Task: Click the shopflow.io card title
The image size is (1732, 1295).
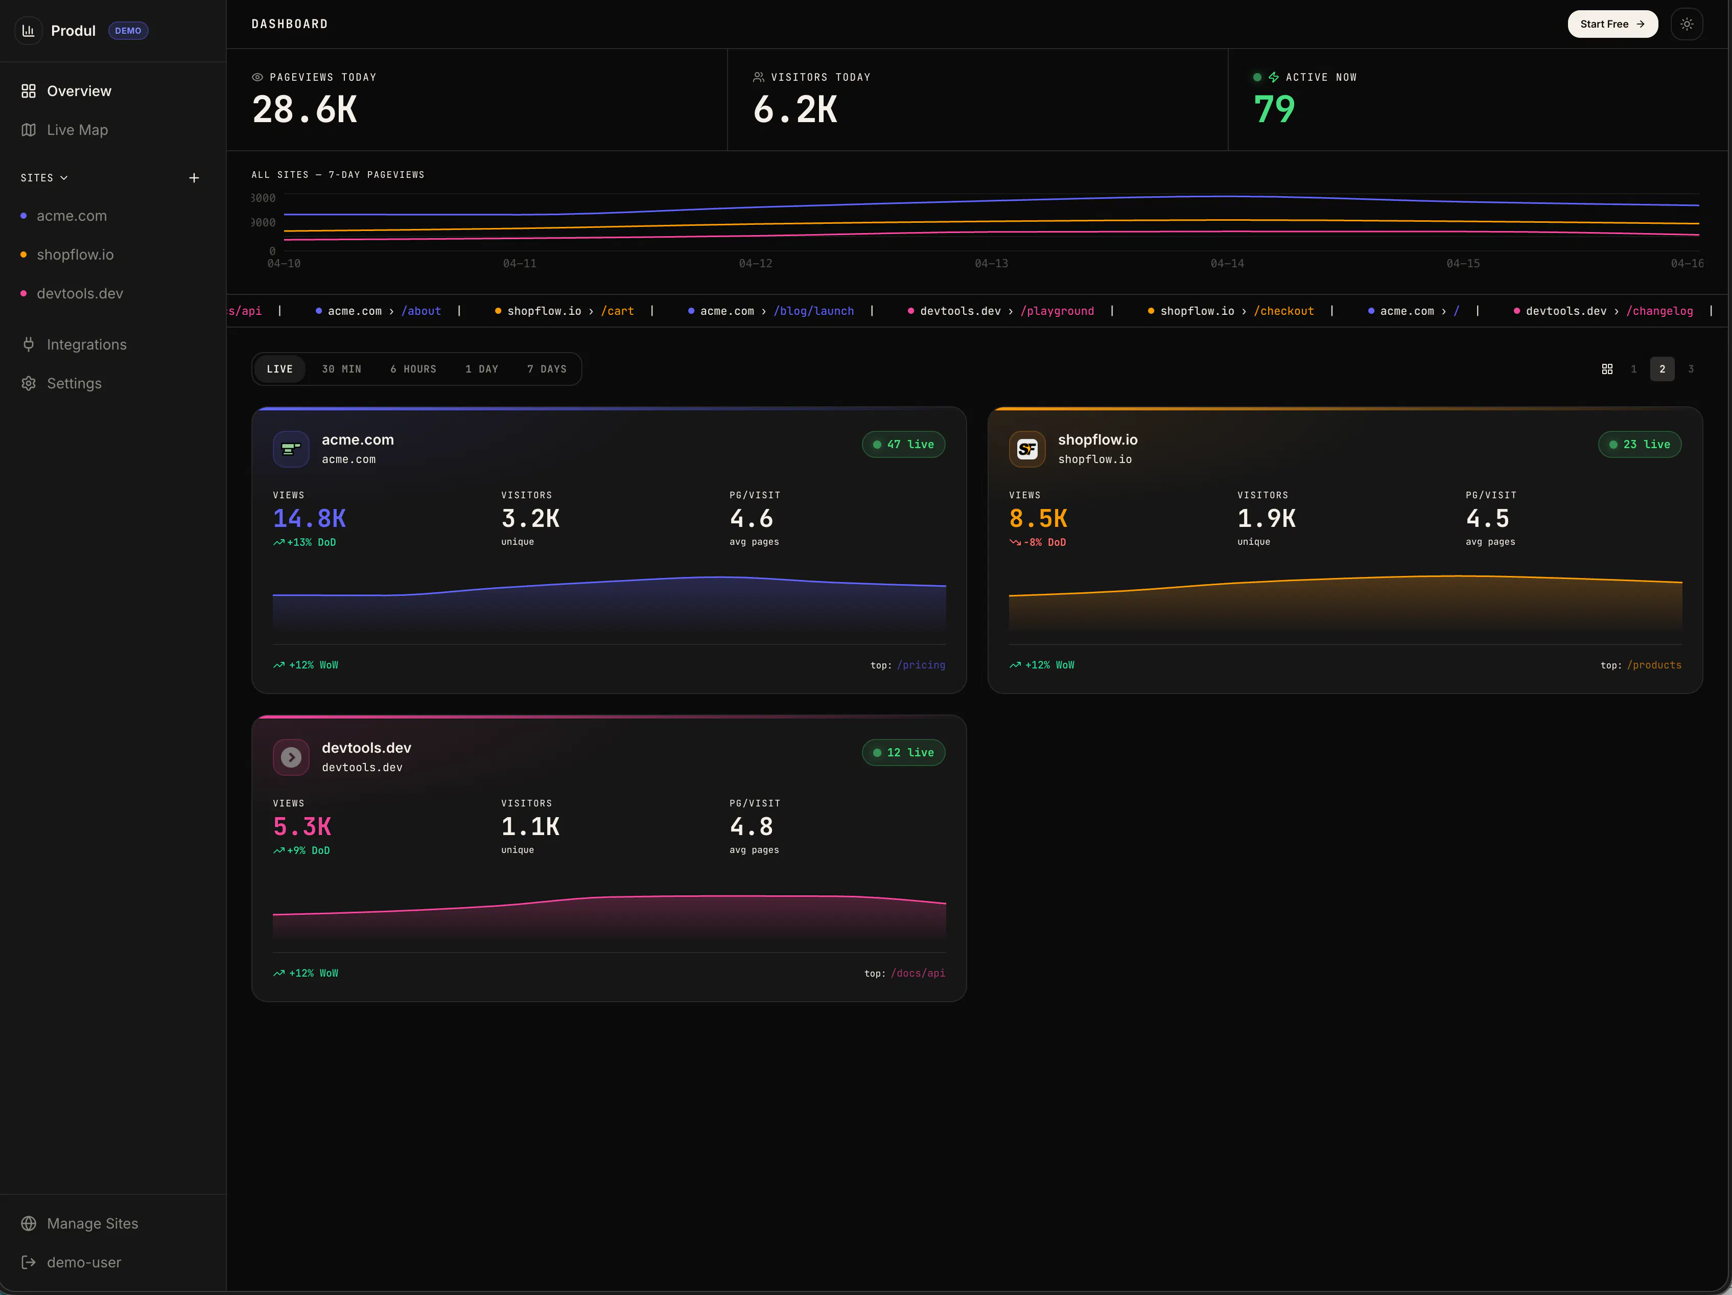Action: (x=1098, y=440)
